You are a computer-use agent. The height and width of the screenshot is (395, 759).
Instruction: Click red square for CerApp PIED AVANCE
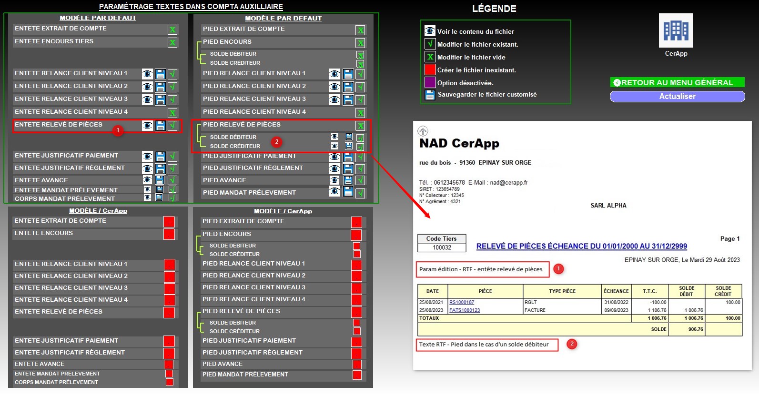(357, 365)
